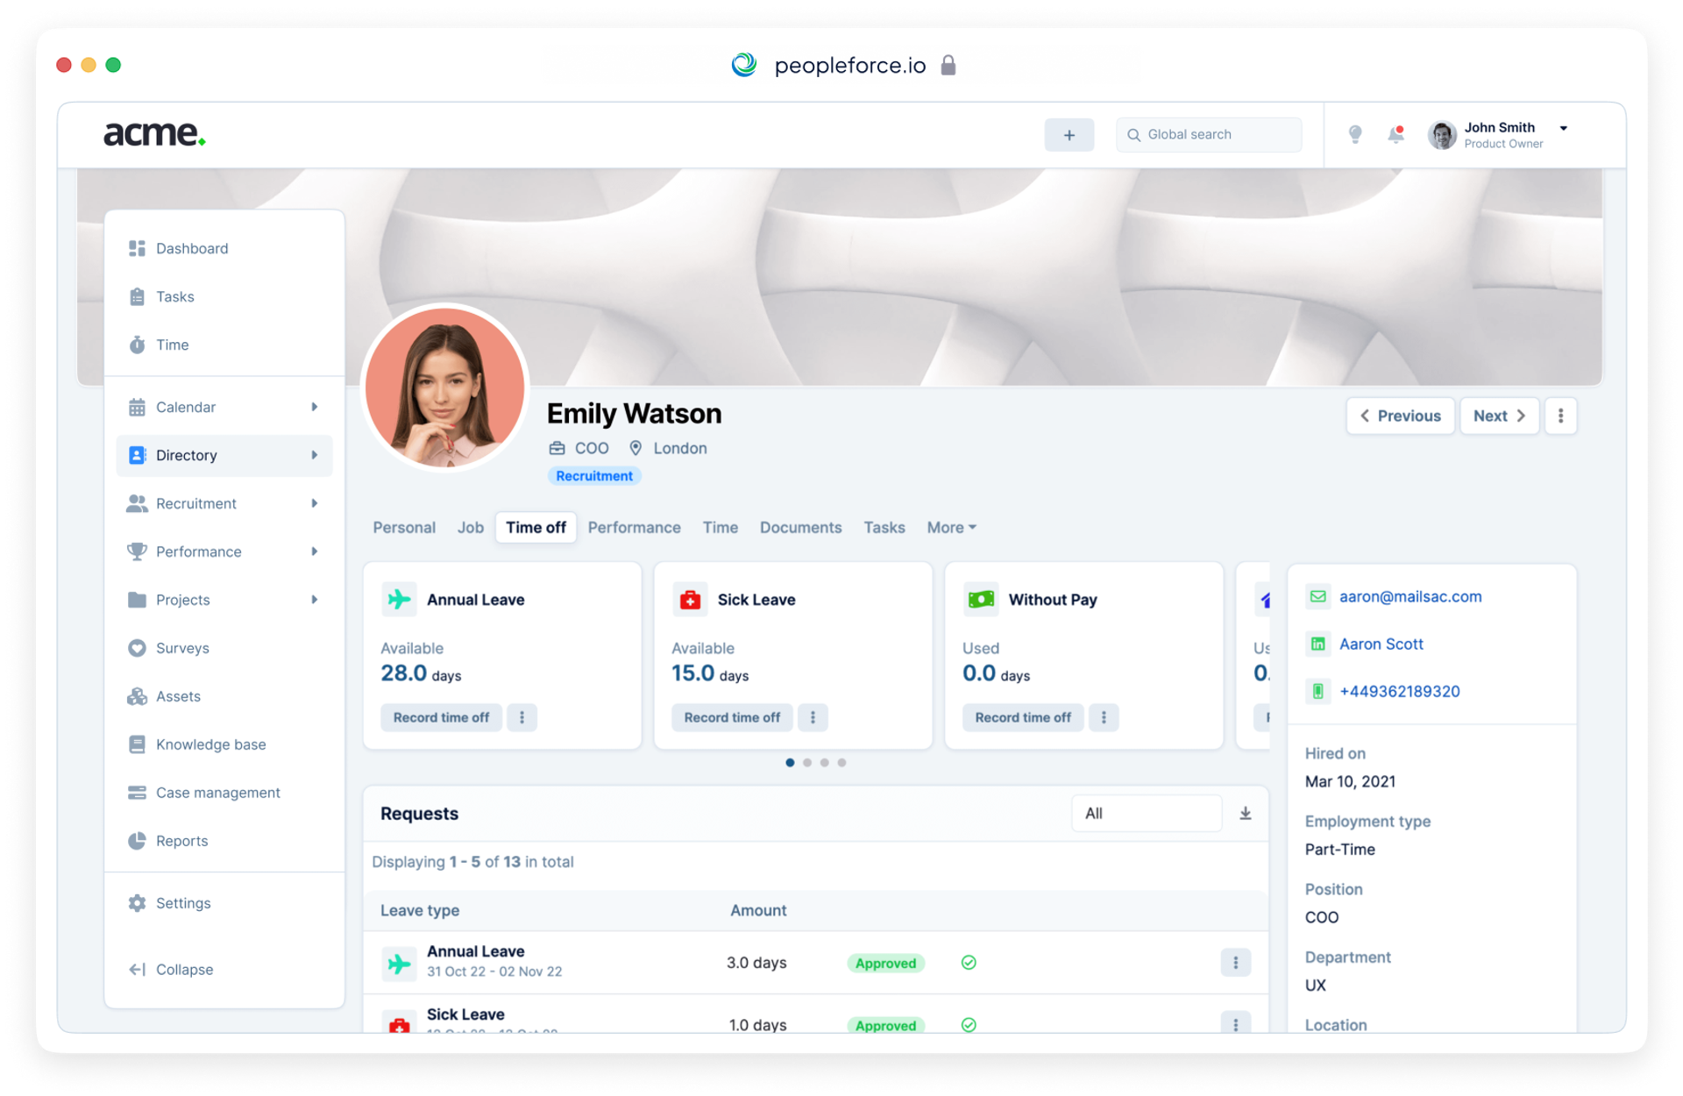This screenshot has width=1683, height=1096.
Task: Click the Calendar icon in sidebar
Action: click(x=137, y=407)
